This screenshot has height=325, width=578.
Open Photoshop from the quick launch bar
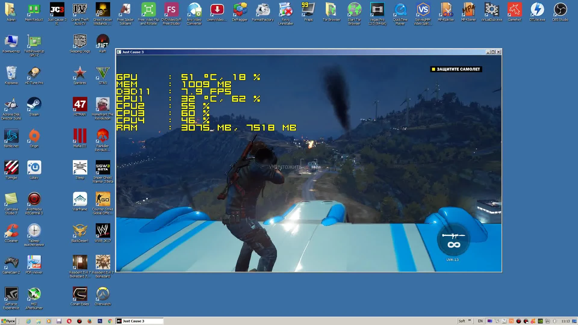coord(99,321)
